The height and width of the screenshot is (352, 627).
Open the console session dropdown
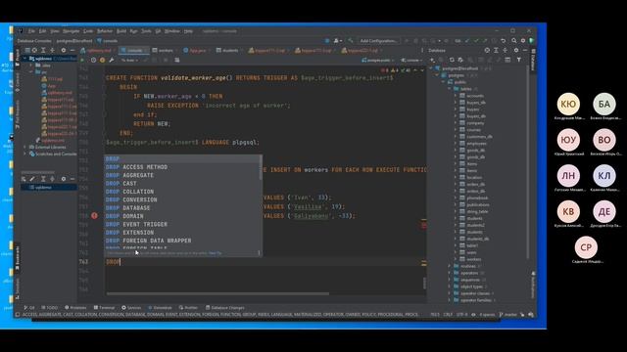coord(411,61)
